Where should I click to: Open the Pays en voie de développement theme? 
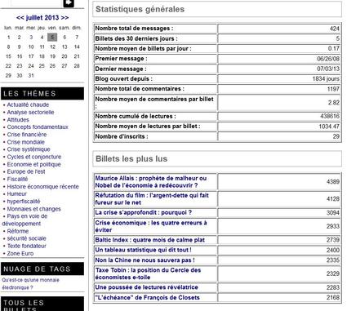(24, 220)
